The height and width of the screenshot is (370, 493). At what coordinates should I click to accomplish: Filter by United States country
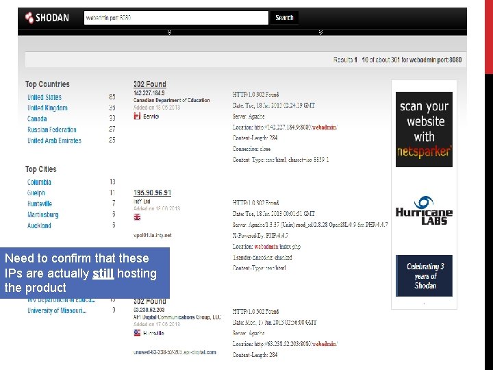(x=45, y=97)
